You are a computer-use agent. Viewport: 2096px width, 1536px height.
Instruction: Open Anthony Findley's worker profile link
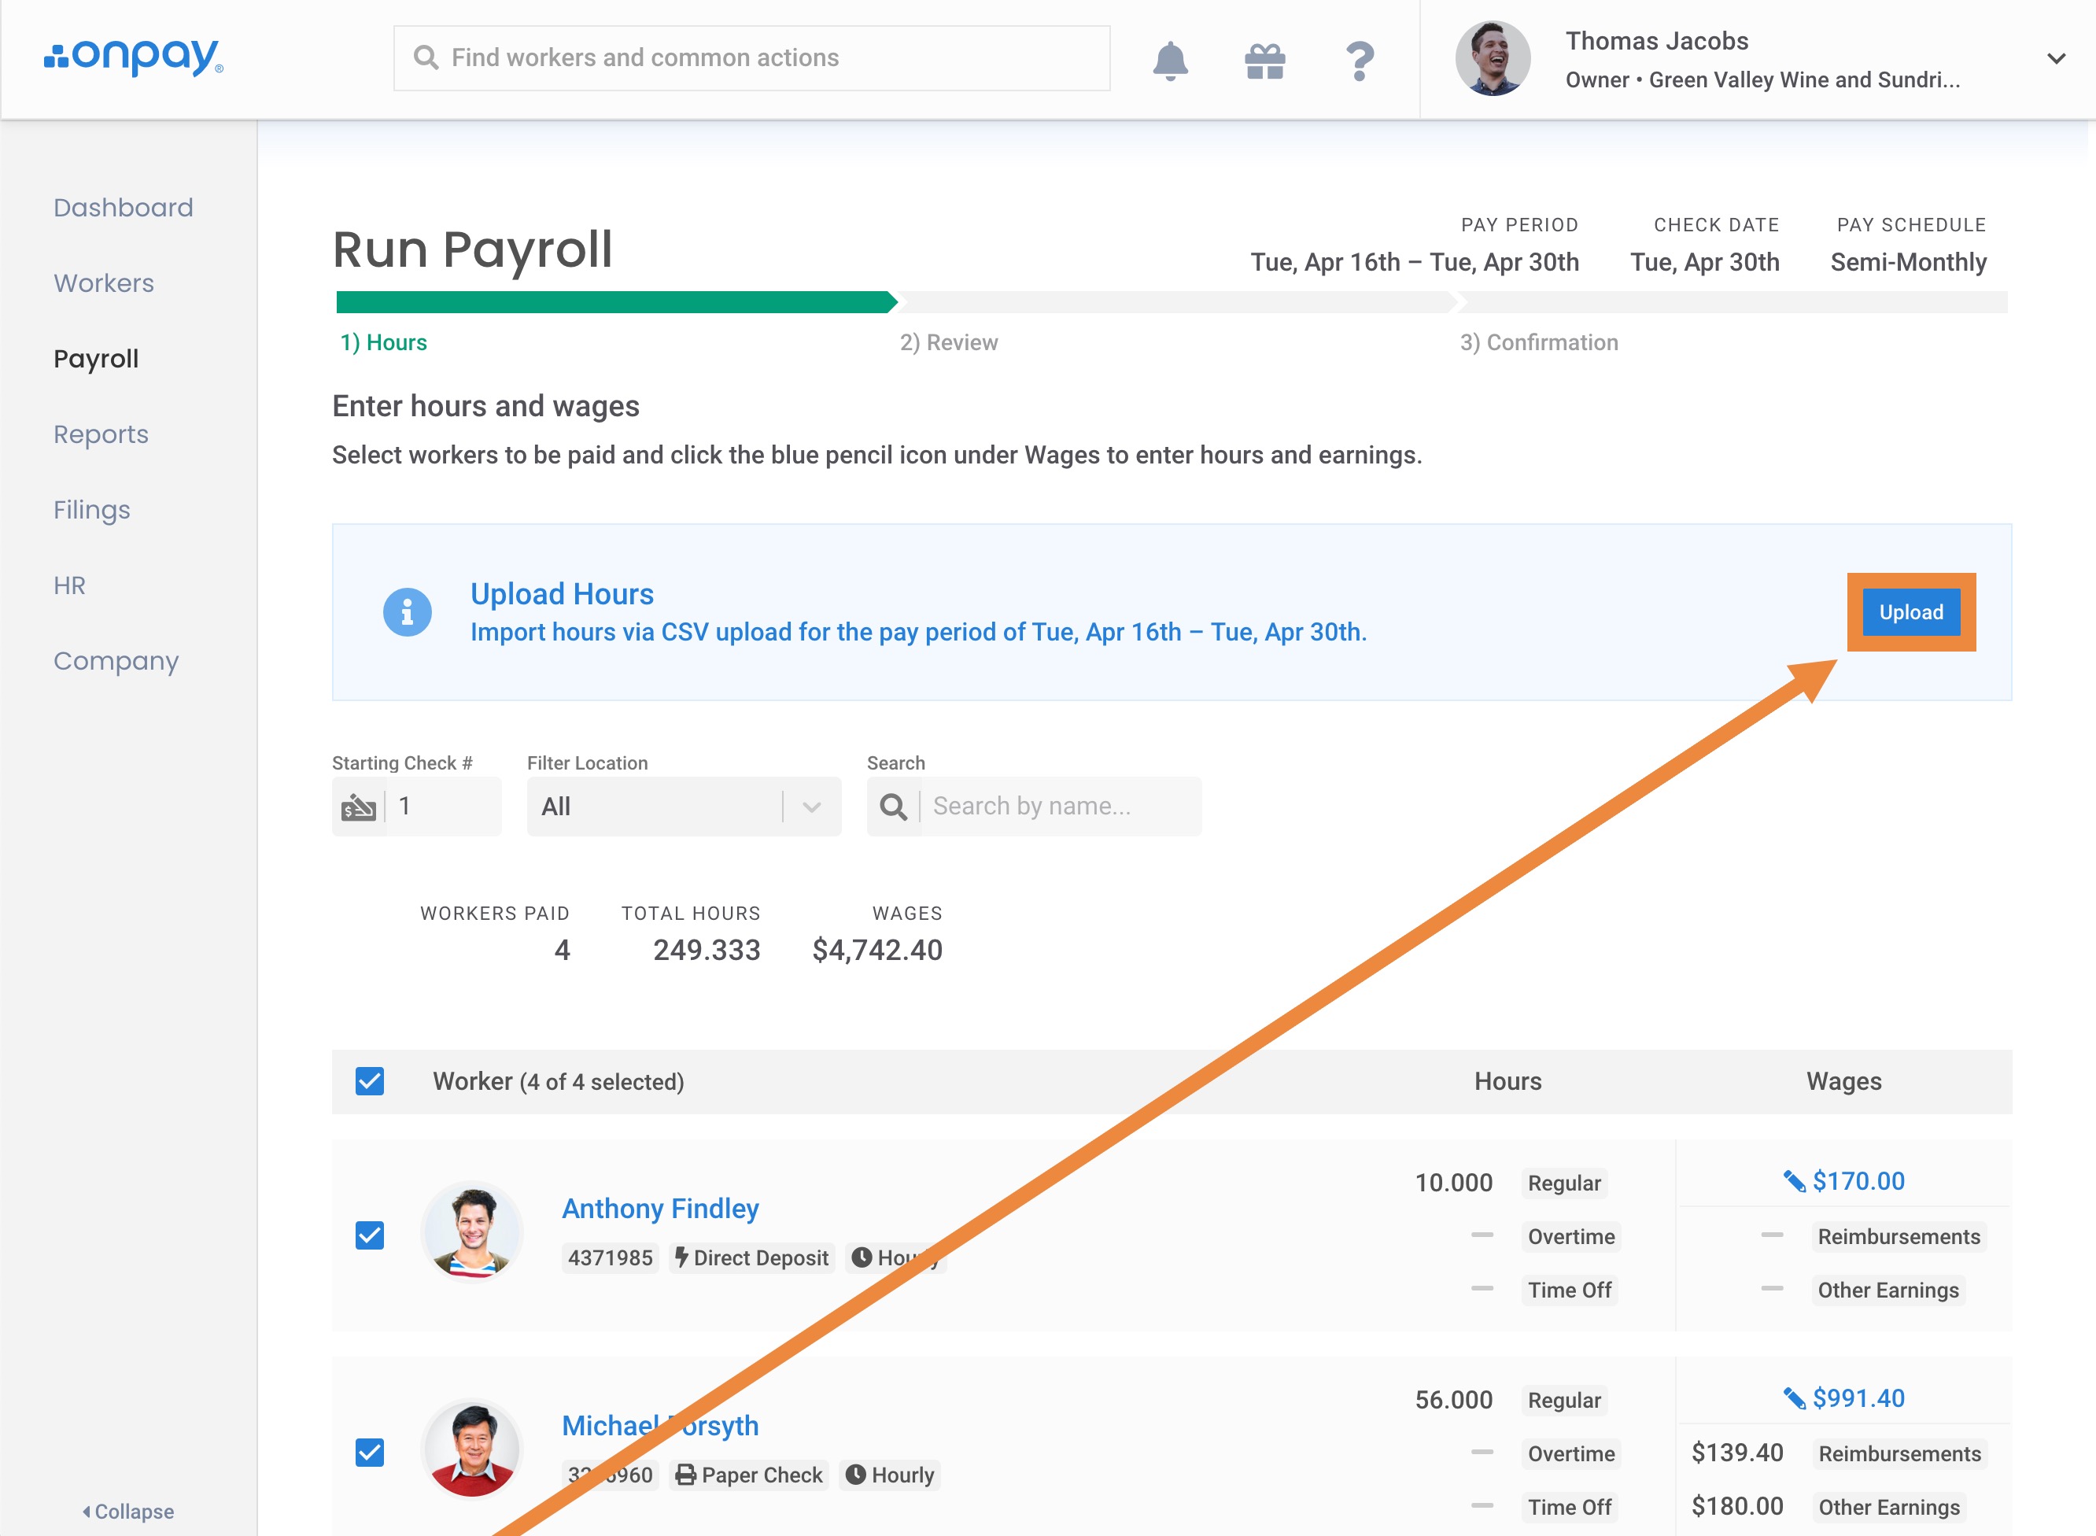660,1208
